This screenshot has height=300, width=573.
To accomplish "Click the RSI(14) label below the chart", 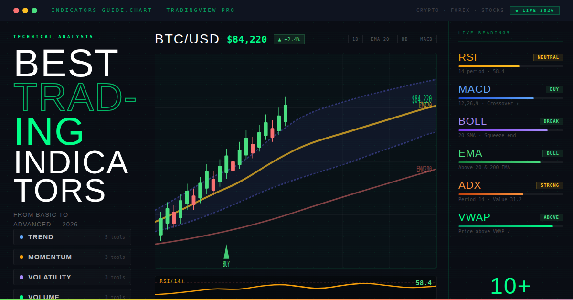I will click(172, 281).
